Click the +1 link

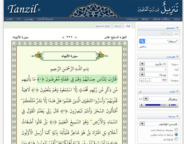(x=18, y=19)
